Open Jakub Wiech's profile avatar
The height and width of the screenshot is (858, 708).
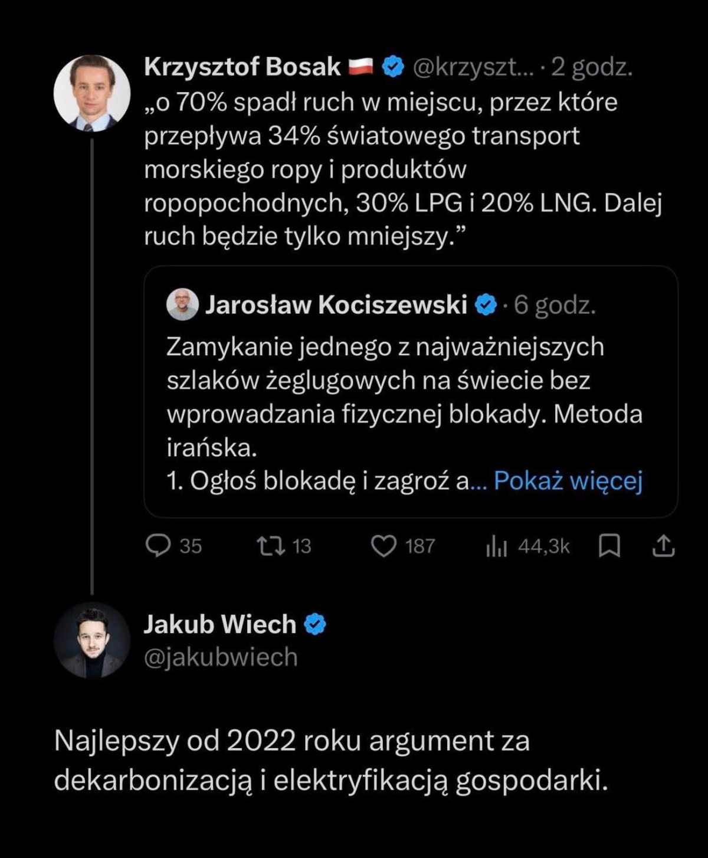point(92,640)
